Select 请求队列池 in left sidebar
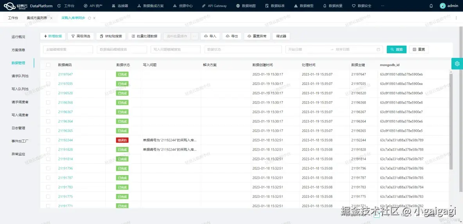Image resolution: width=463 pixels, height=224 pixels. (20, 76)
